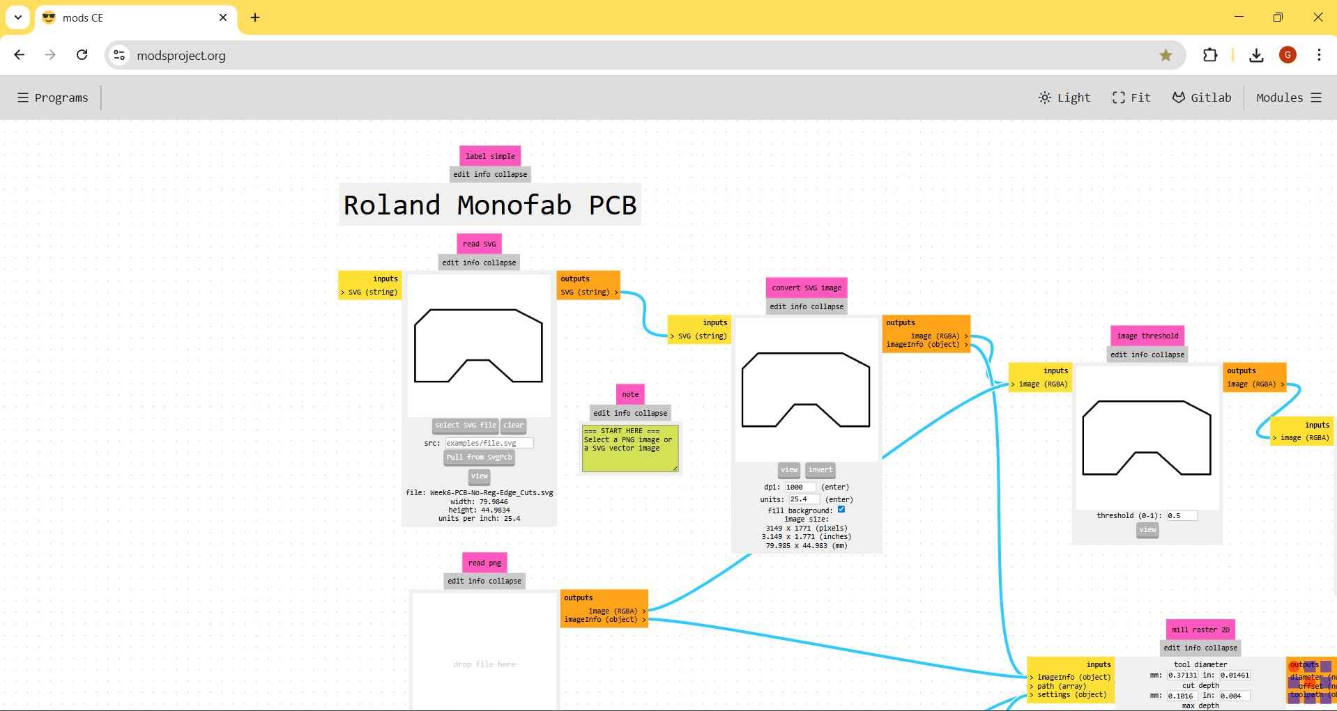Click edit on the note module
The height and width of the screenshot is (711, 1337).
602,413
